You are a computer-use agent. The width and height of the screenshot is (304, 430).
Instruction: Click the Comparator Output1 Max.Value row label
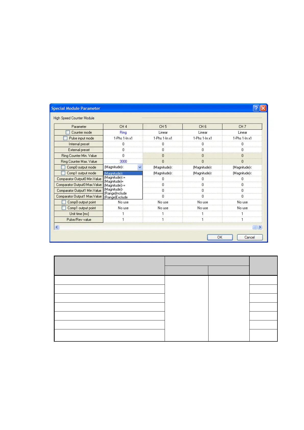click(79, 196)
